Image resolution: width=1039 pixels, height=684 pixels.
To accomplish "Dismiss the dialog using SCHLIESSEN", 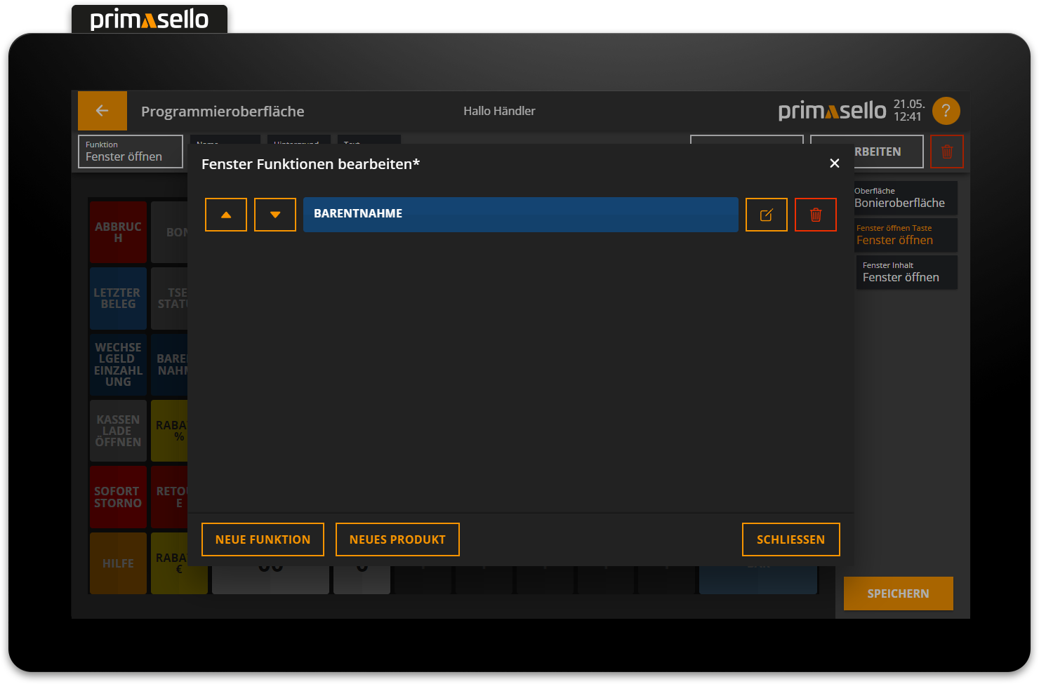I will pos(791,539).
